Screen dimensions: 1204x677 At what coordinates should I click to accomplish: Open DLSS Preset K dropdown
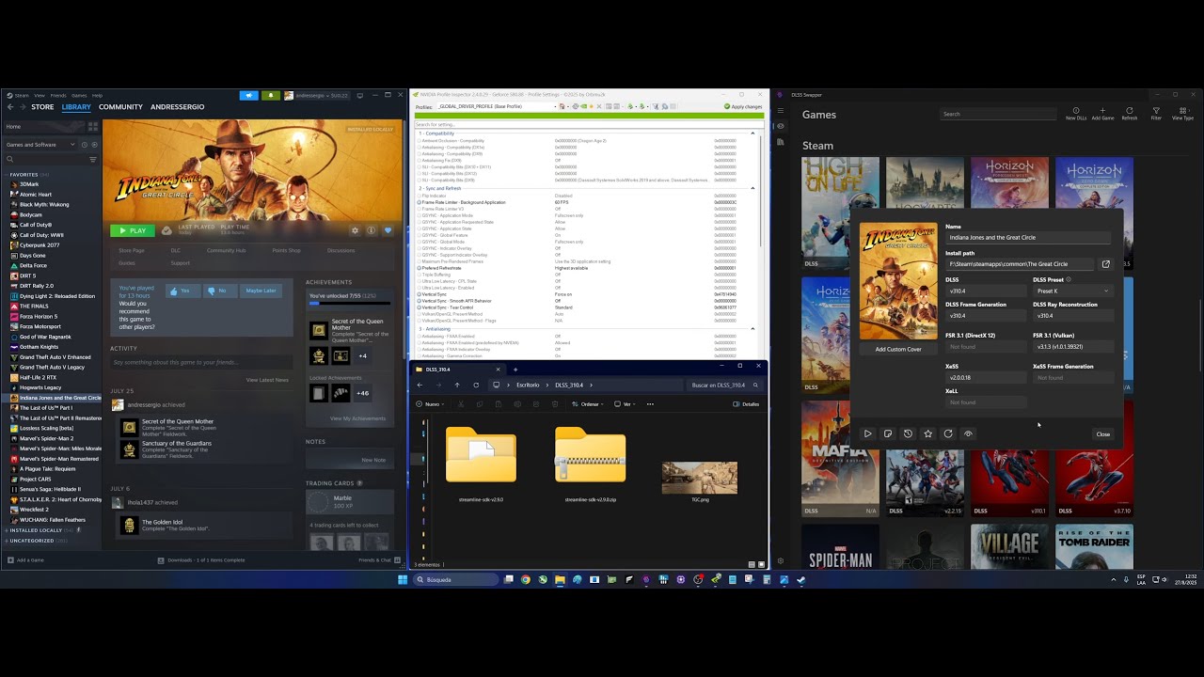[1072, 291]
